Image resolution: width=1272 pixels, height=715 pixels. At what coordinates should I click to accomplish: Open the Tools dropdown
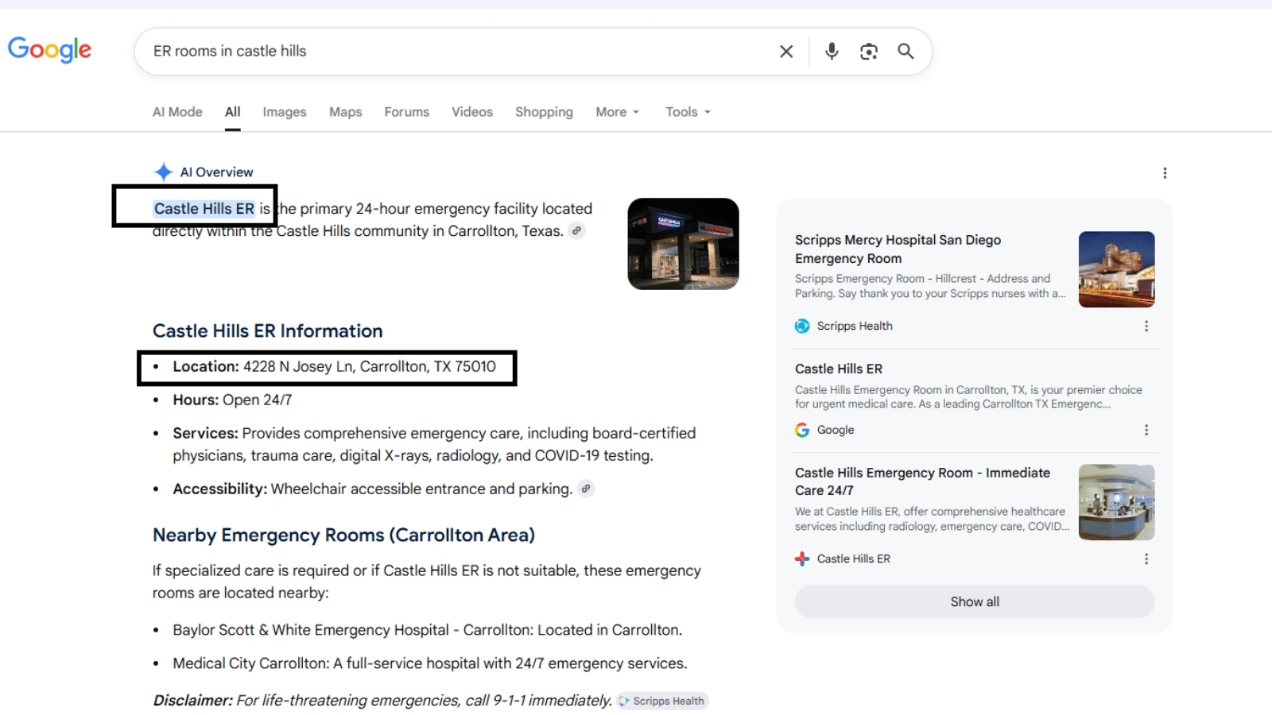click(688, 112)
